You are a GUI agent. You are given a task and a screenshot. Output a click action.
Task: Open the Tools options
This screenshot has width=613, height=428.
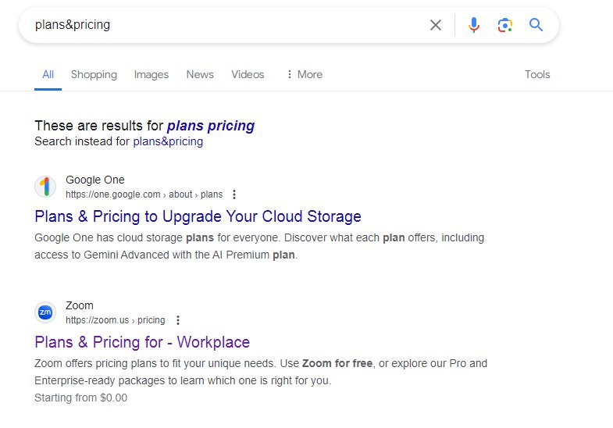click(537, 74)
